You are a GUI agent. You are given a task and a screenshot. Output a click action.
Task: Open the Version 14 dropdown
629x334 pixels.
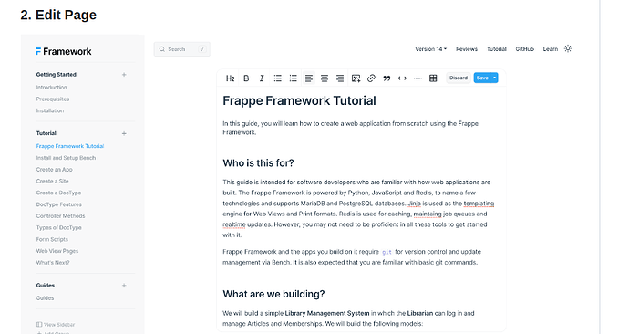point(431,49)
